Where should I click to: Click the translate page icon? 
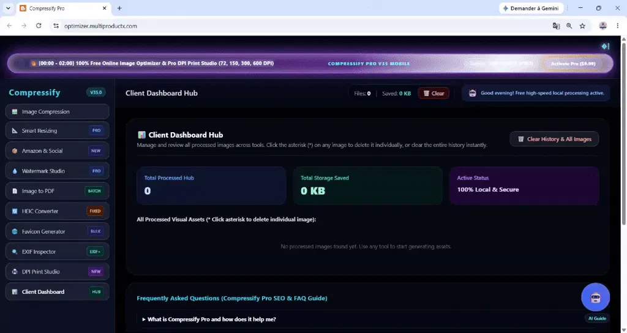pyautogui.click(x=556, y=26)
